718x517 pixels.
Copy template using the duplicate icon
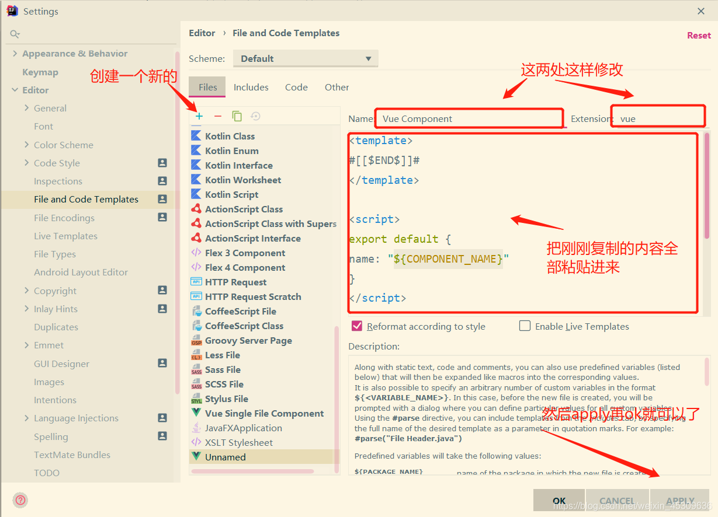click(x=237, y=116)
